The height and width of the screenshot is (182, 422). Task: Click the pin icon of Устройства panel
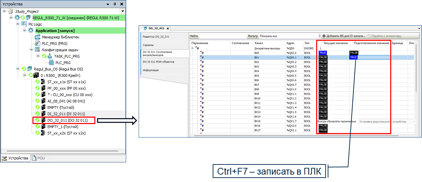tap(115, 4)
